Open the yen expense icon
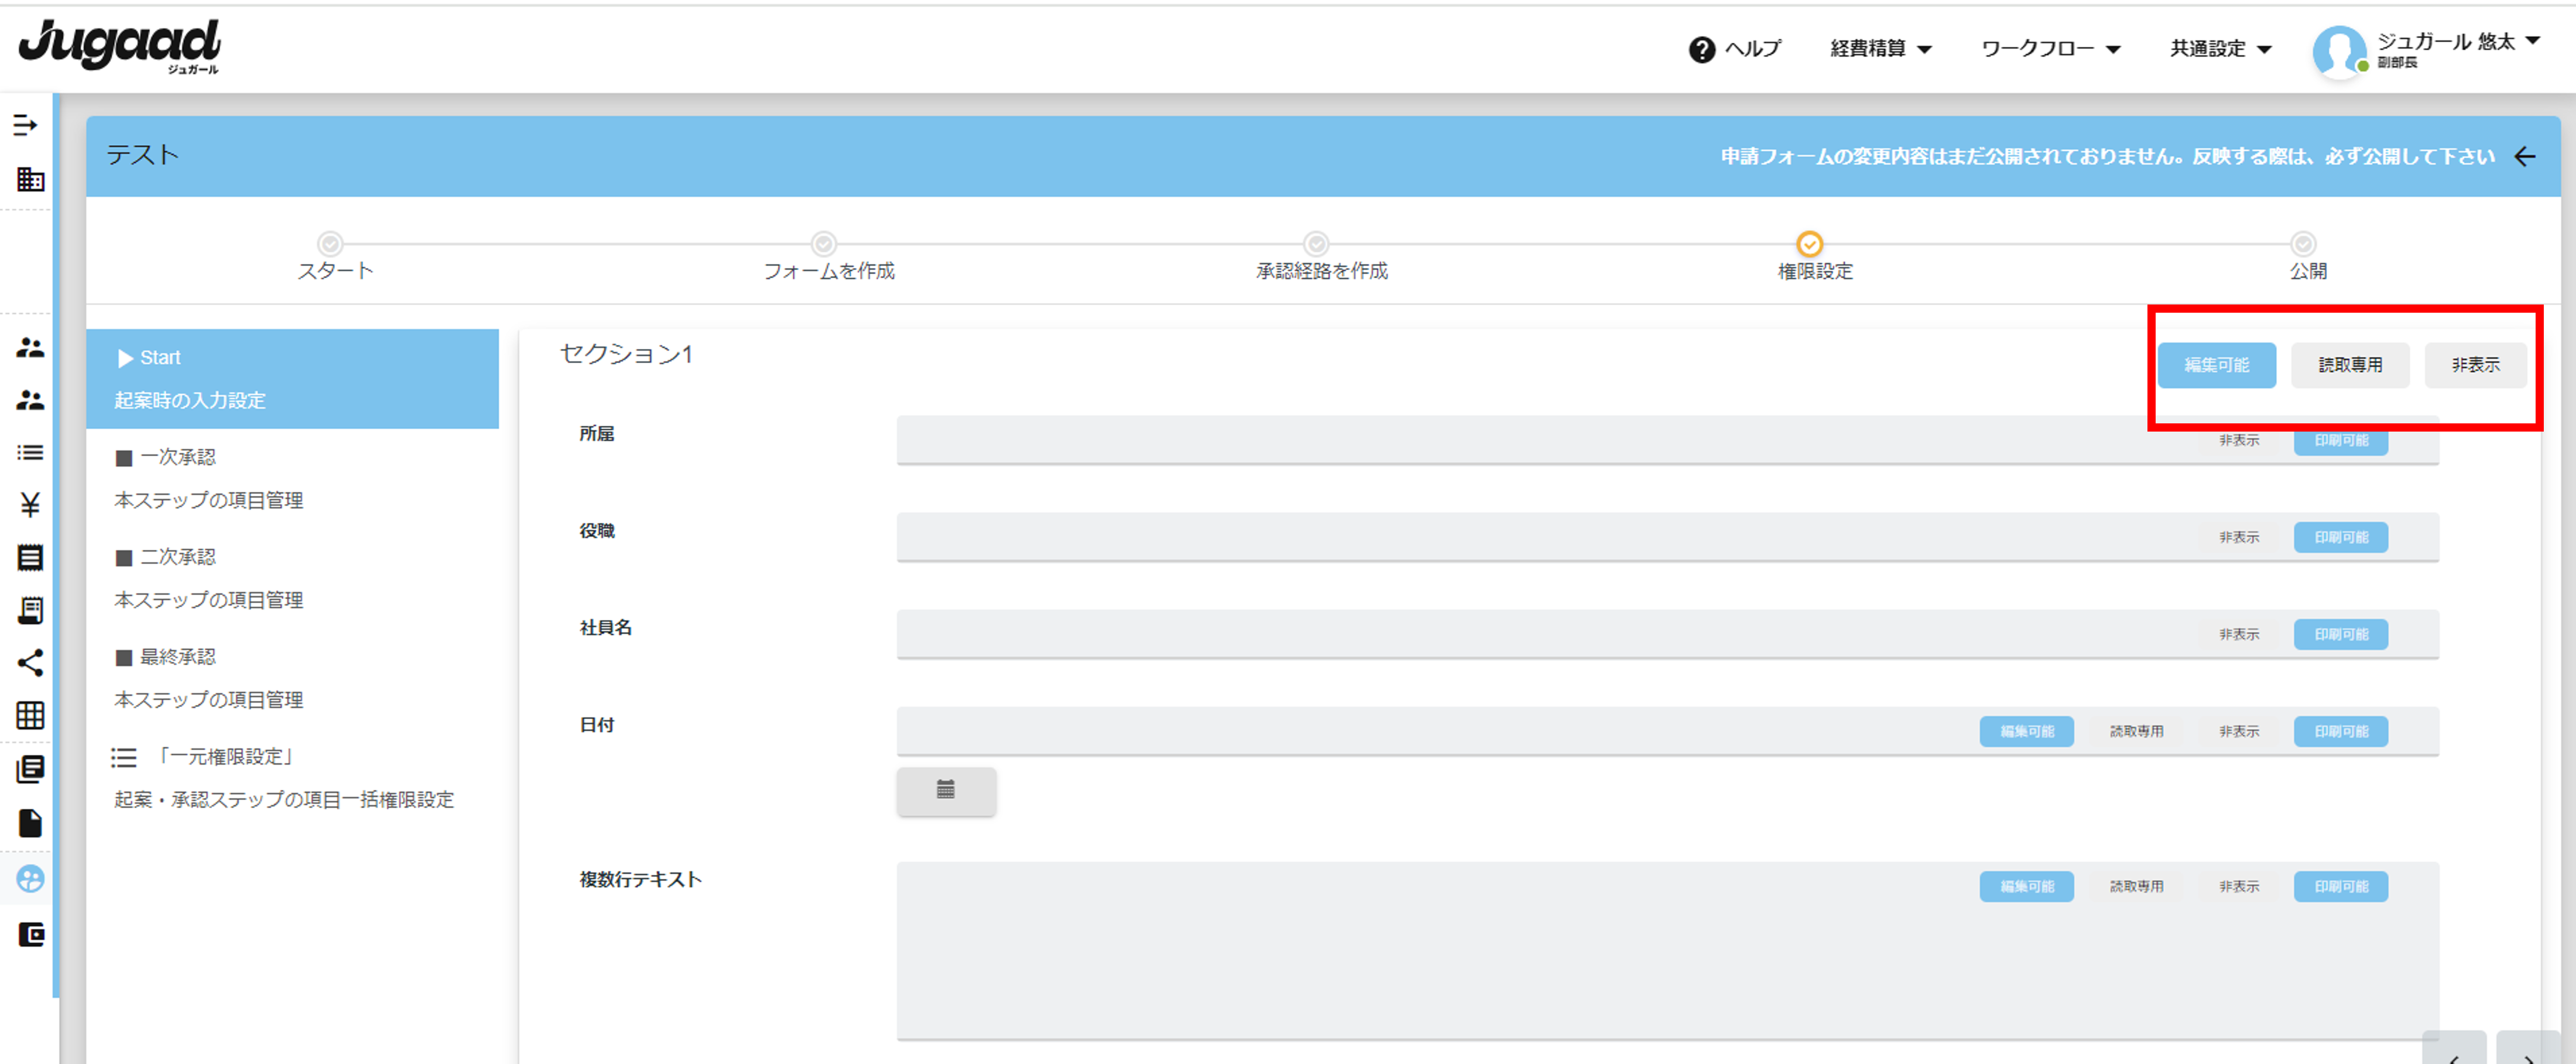This screenshot has height=1064, width=2576. (30, 504)
